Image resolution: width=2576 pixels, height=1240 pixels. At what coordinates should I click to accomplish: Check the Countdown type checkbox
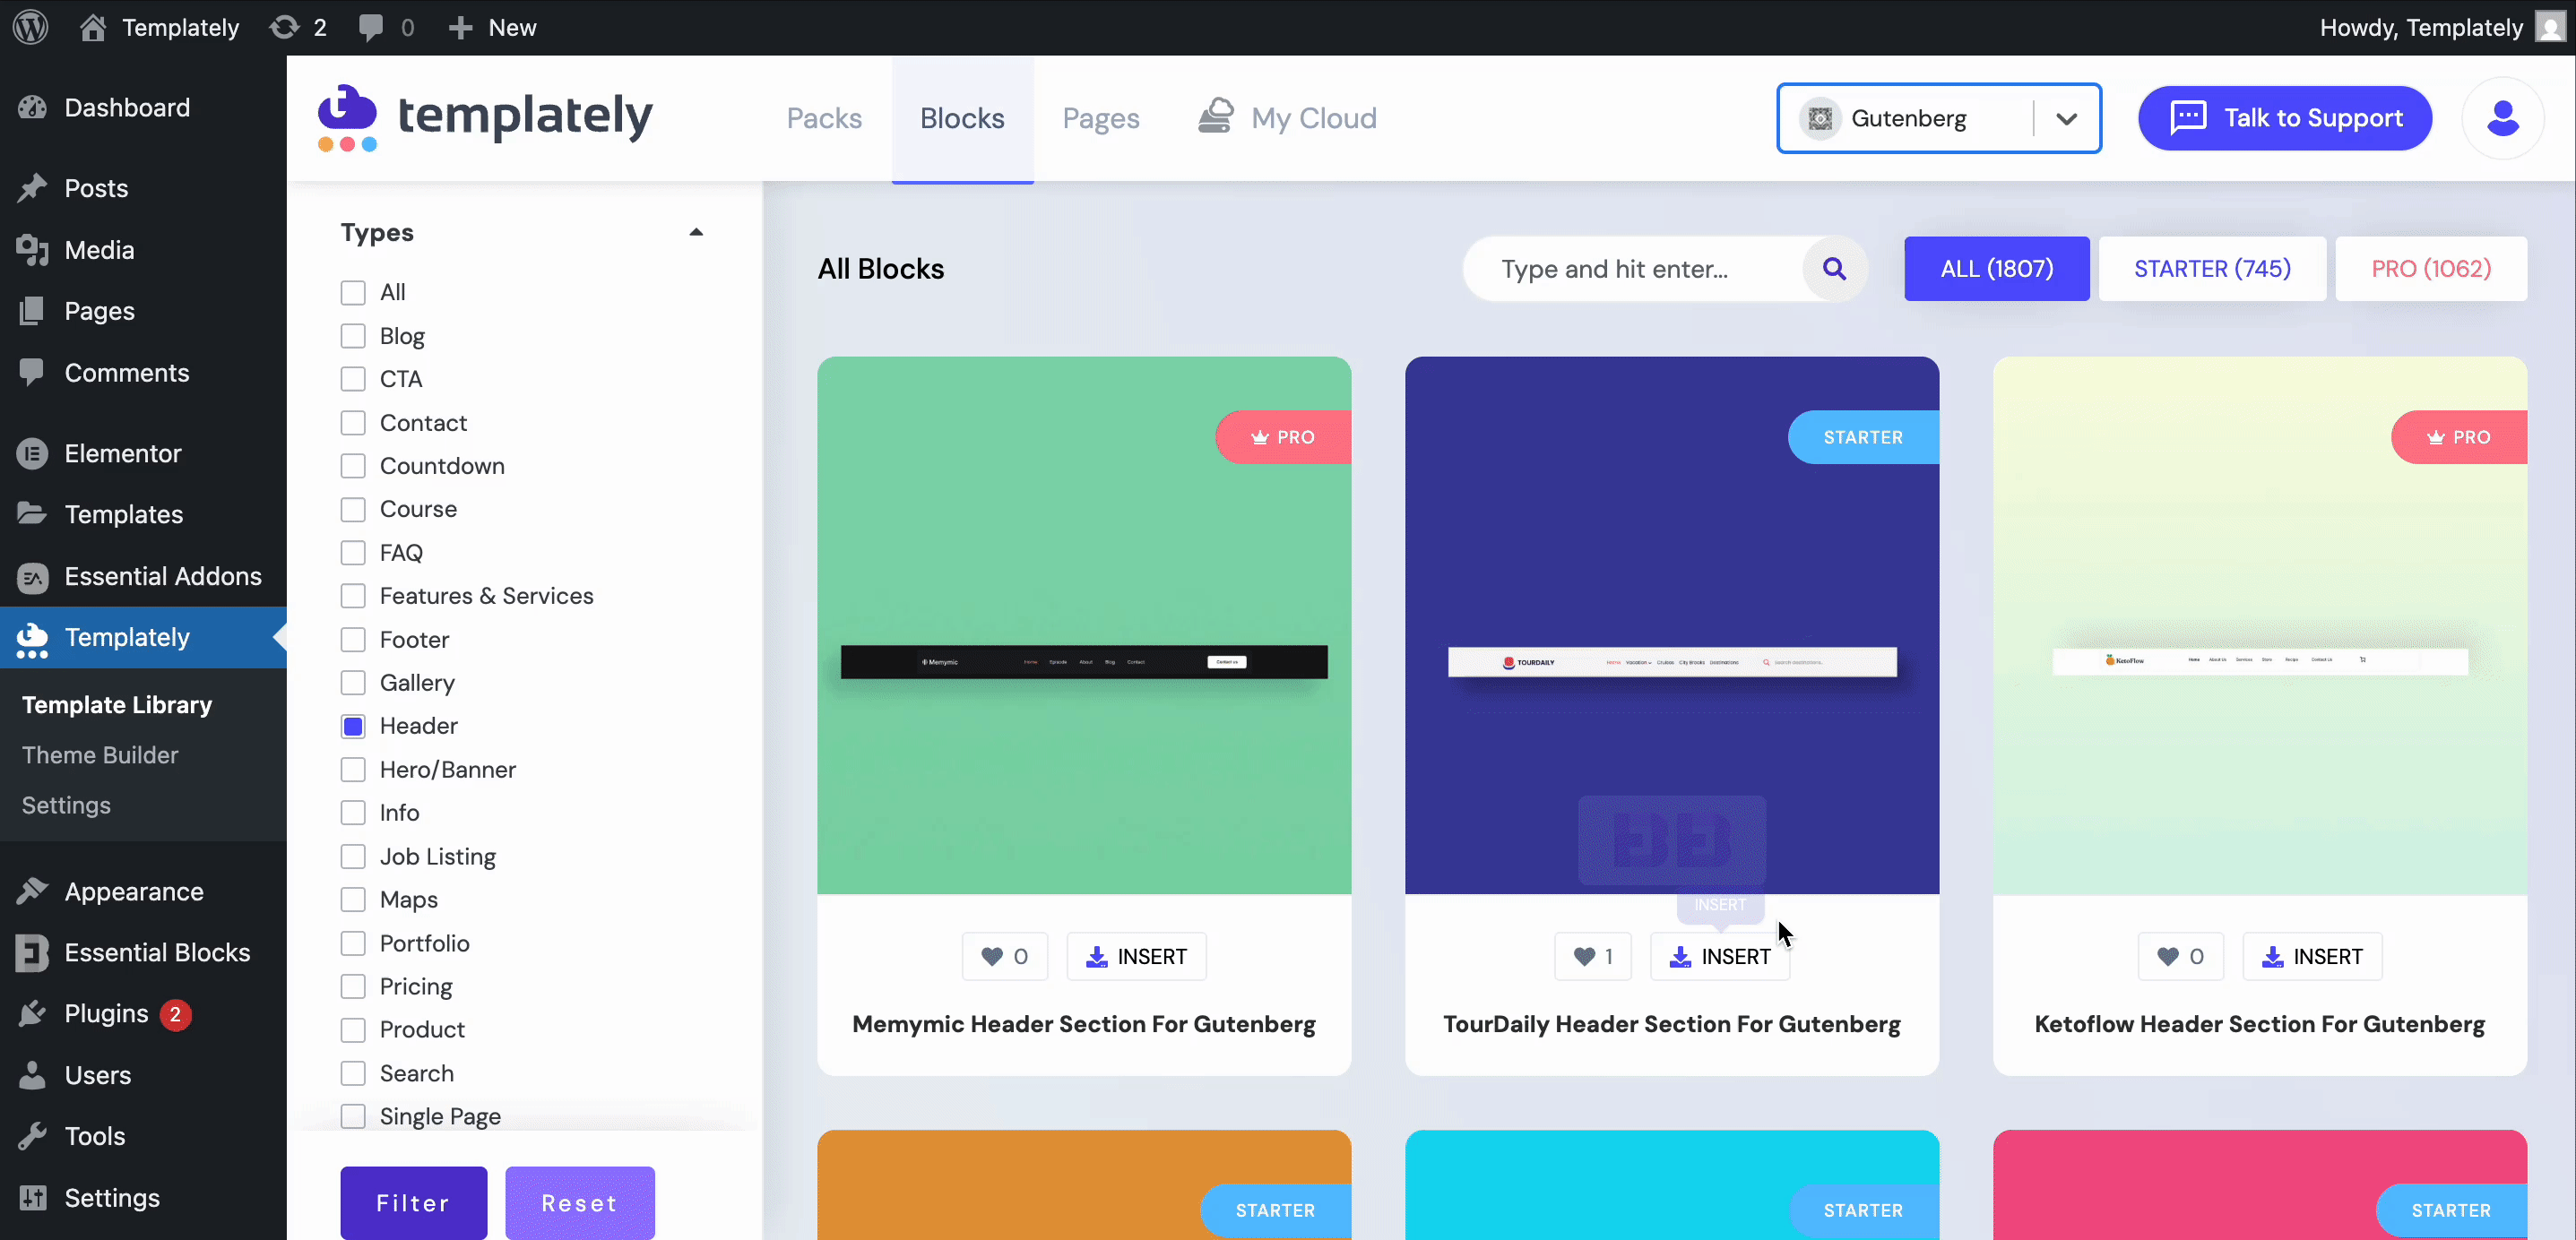click(353, 466)
